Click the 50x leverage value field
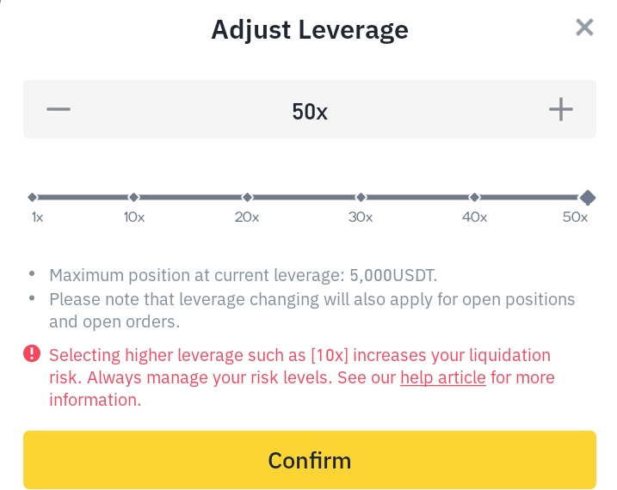Image resolution: width=617 pixels, height=490 pixels. click(310, 111)
